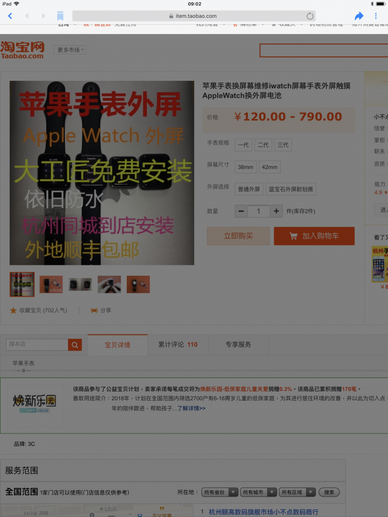Select first product thumbnail with text overlay

click(22, 284)
